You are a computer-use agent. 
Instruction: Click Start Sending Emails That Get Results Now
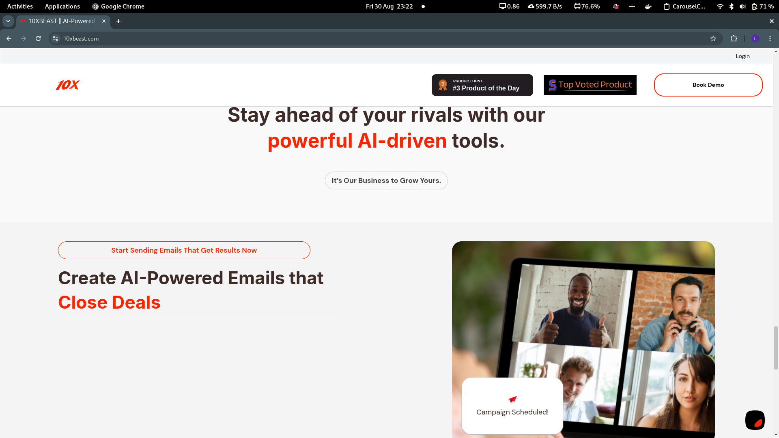[184, 250]
